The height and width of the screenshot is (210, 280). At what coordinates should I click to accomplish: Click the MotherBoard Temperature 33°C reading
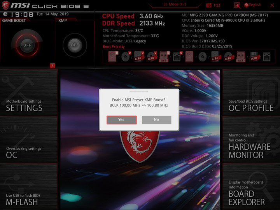(x=131, y=36)
